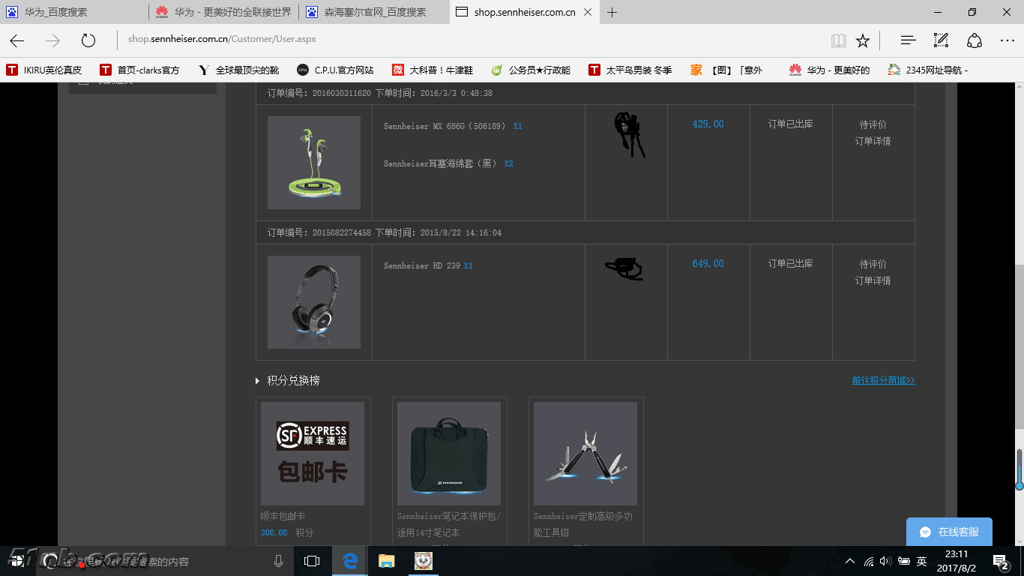Open C.P.U.官方网站 bookmark
Image resolution: width=1024 pixels, height=576 pixels.
click(335, 70)
